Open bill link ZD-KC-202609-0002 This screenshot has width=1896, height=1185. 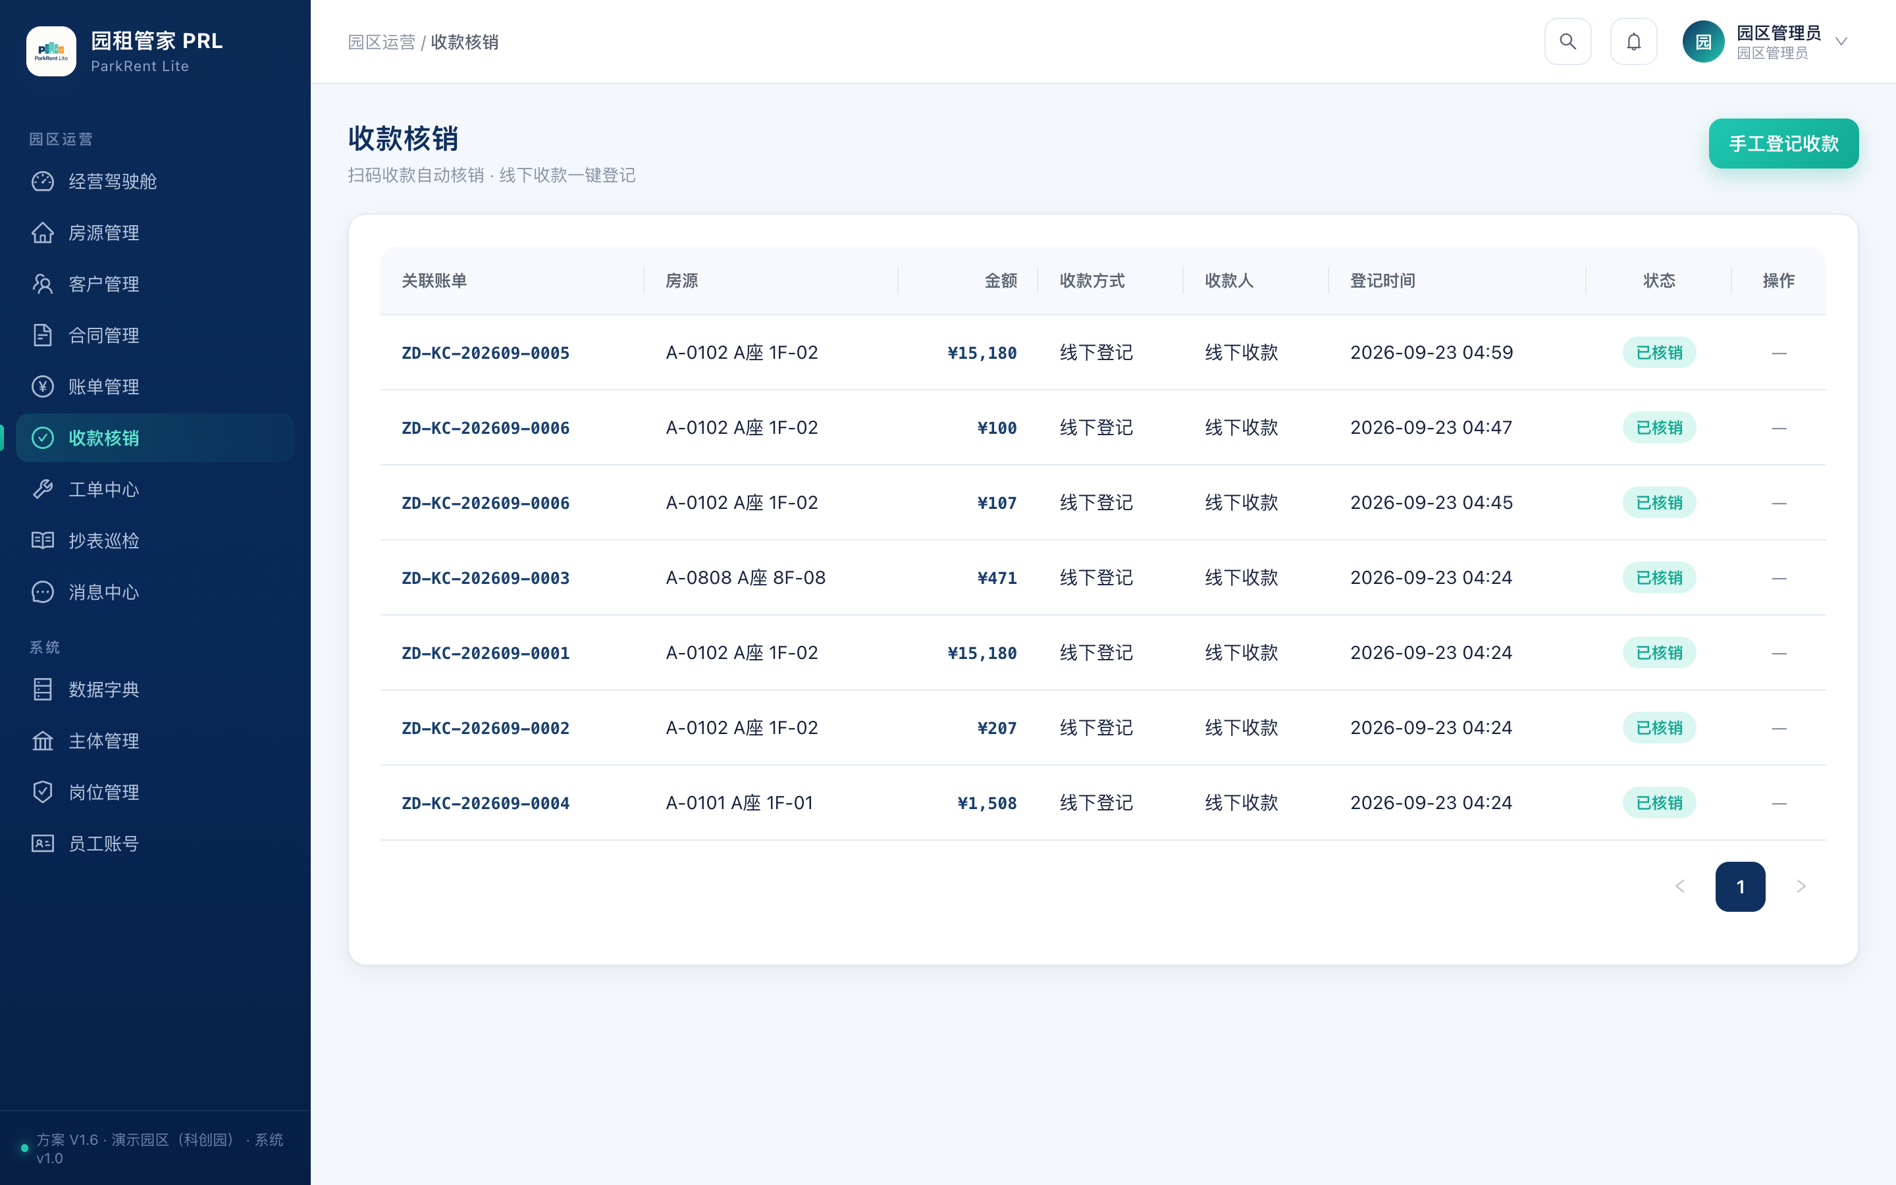[x=486, y=728]
